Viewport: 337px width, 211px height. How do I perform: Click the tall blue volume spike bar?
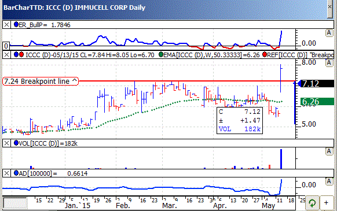tap(281, 159)
